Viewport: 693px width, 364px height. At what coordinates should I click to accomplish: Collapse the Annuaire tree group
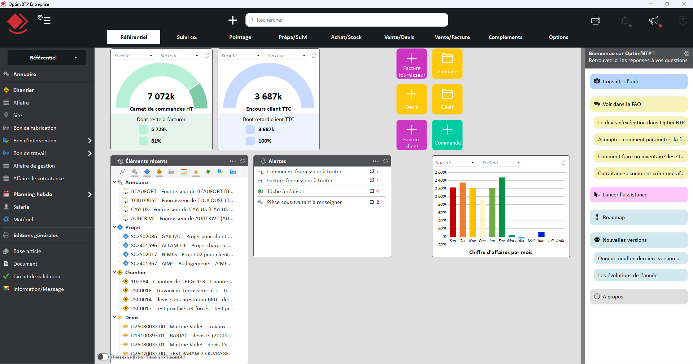tap(114, 182)
